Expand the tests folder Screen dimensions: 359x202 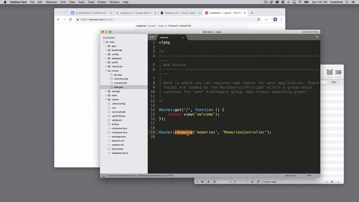pyautogui.click(x=106, y=95)
